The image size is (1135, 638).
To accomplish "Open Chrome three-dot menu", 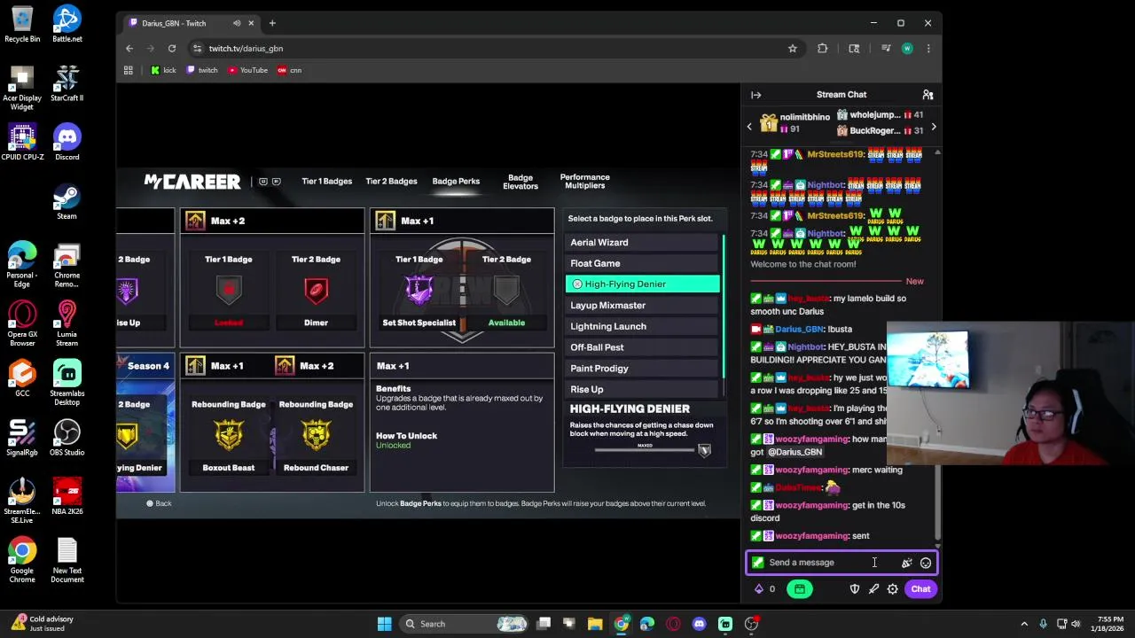I will pos(928,49).
